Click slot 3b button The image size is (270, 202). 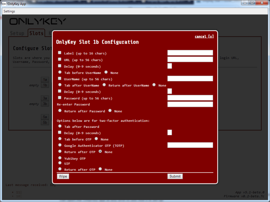tap(45, 104)
